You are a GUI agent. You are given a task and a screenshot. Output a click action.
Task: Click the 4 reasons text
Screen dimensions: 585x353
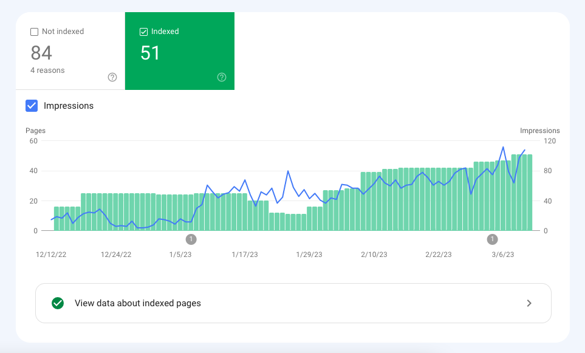click(47, 70)
